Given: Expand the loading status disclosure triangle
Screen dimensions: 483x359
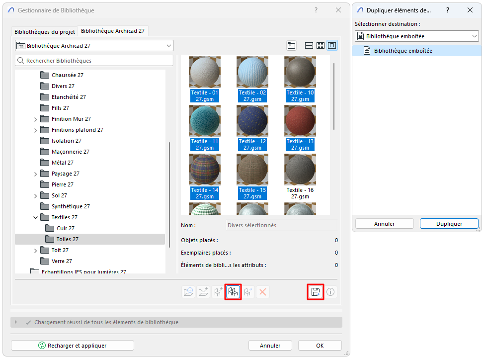Looking at the screenshot, I should click(x=16, y=322).
